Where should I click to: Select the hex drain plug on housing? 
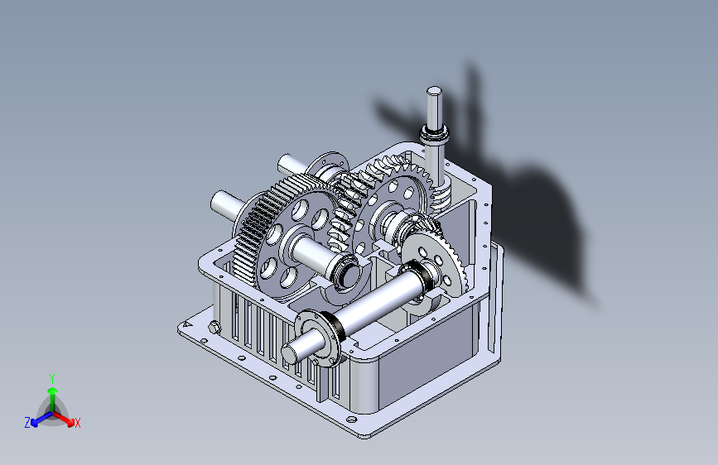(x=214, y=328)
